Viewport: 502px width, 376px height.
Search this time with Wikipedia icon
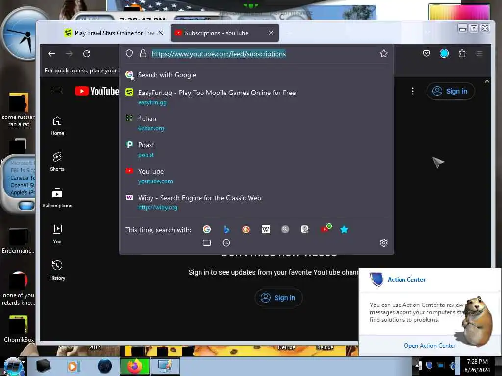pos(265,229)
